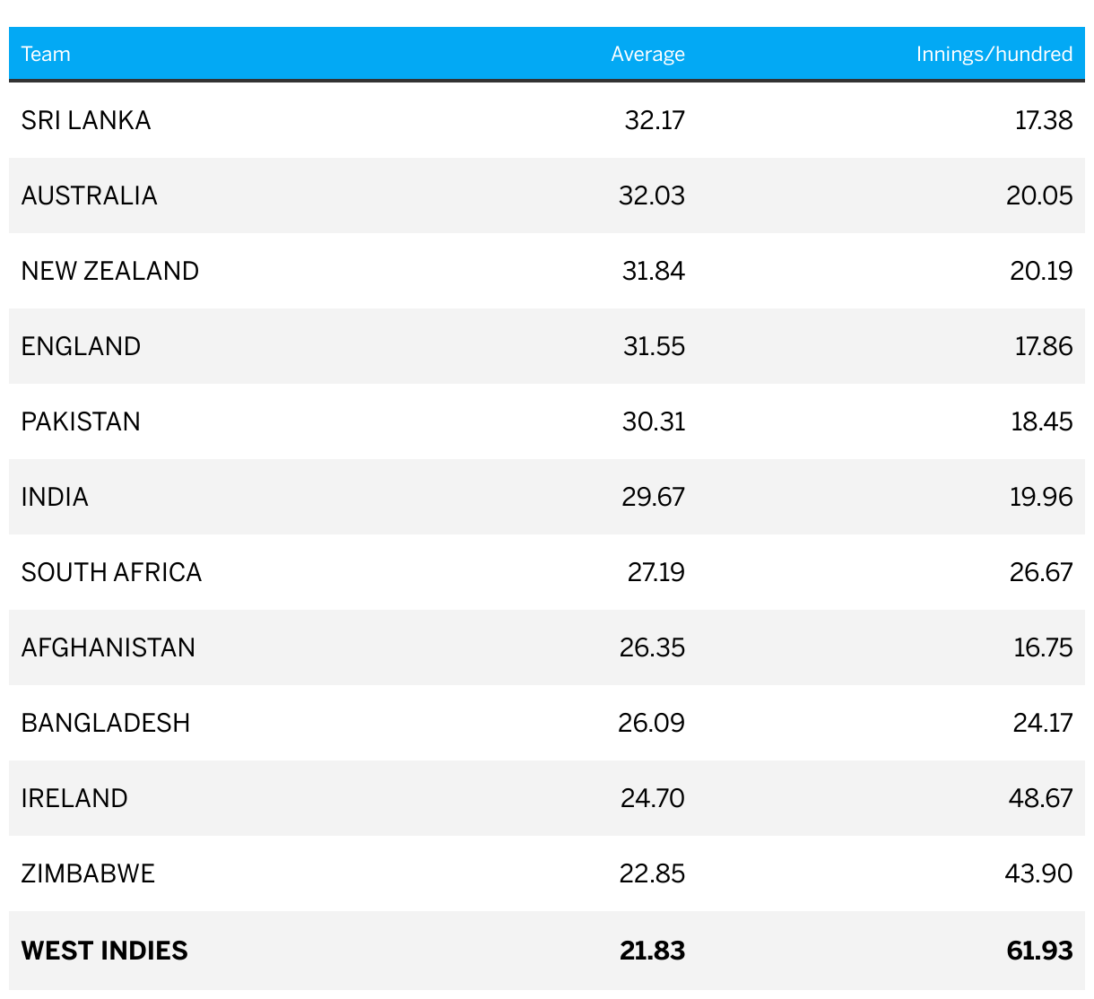Select INDIA in the team column

[x=55, y=497]
